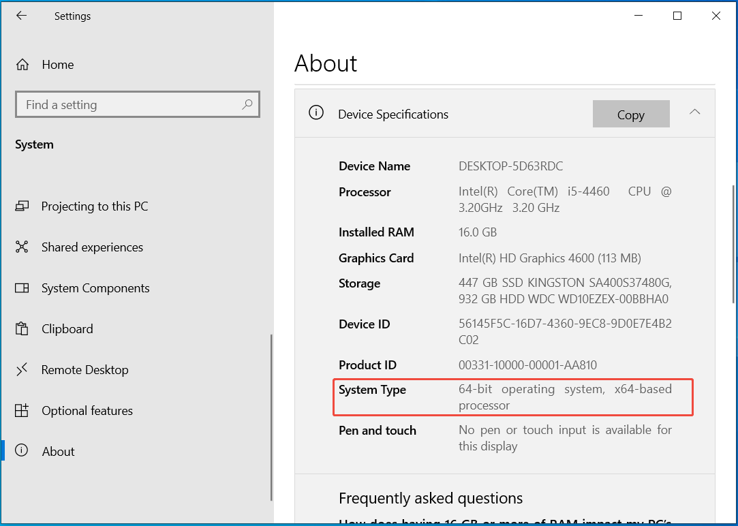Click device name DESKTOP-5D63RDC

coord(510,166)
